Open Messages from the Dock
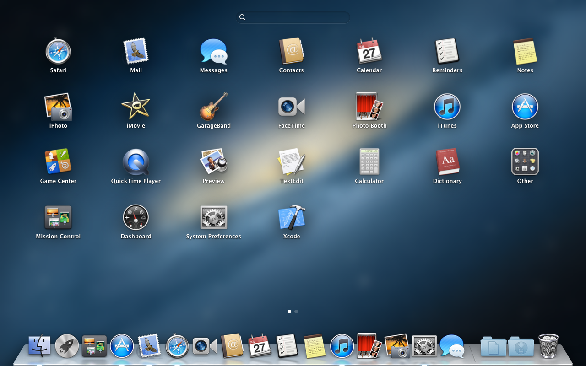The image size is (586, 366). pos(452,346)
